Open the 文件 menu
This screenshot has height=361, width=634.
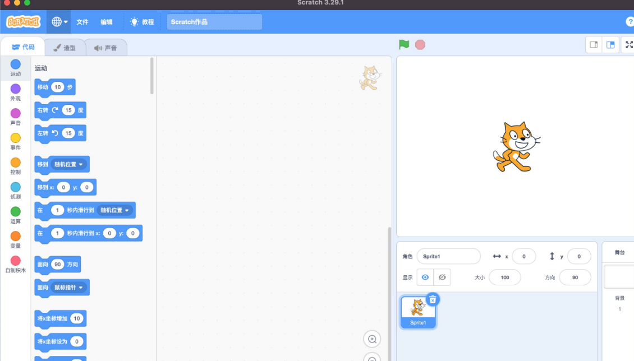tap(82, 22)
